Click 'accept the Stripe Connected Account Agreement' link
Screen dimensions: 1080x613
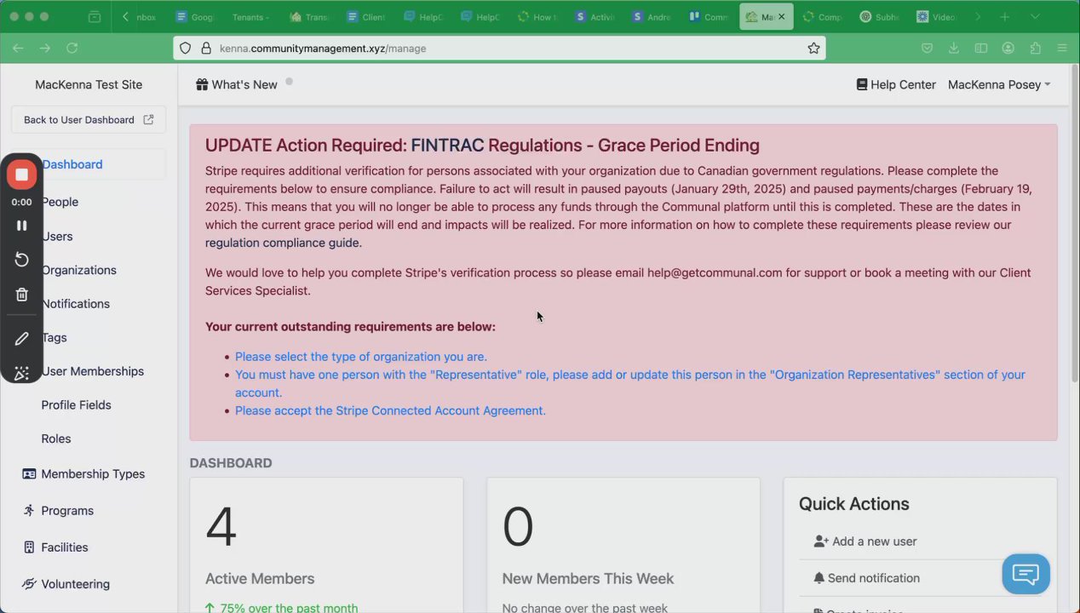click(390, 410)
